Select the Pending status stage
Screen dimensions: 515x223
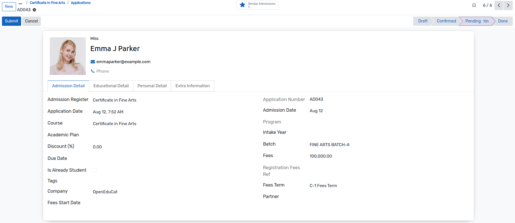coord(477,21)
